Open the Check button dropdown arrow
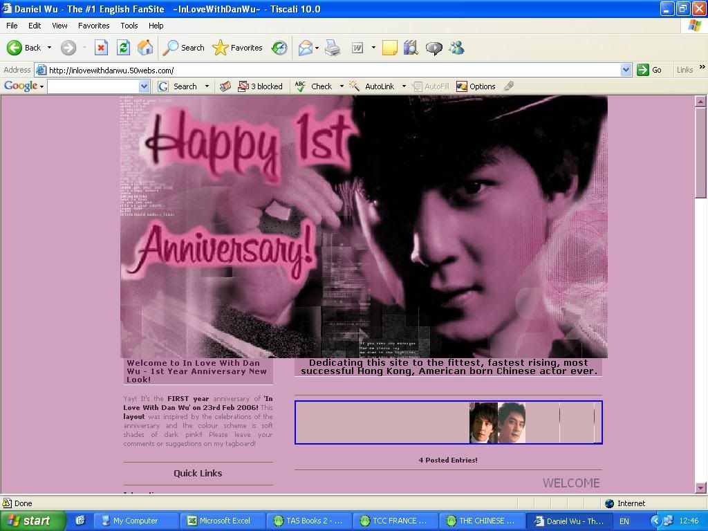708x531 pixels. point(342,86)
